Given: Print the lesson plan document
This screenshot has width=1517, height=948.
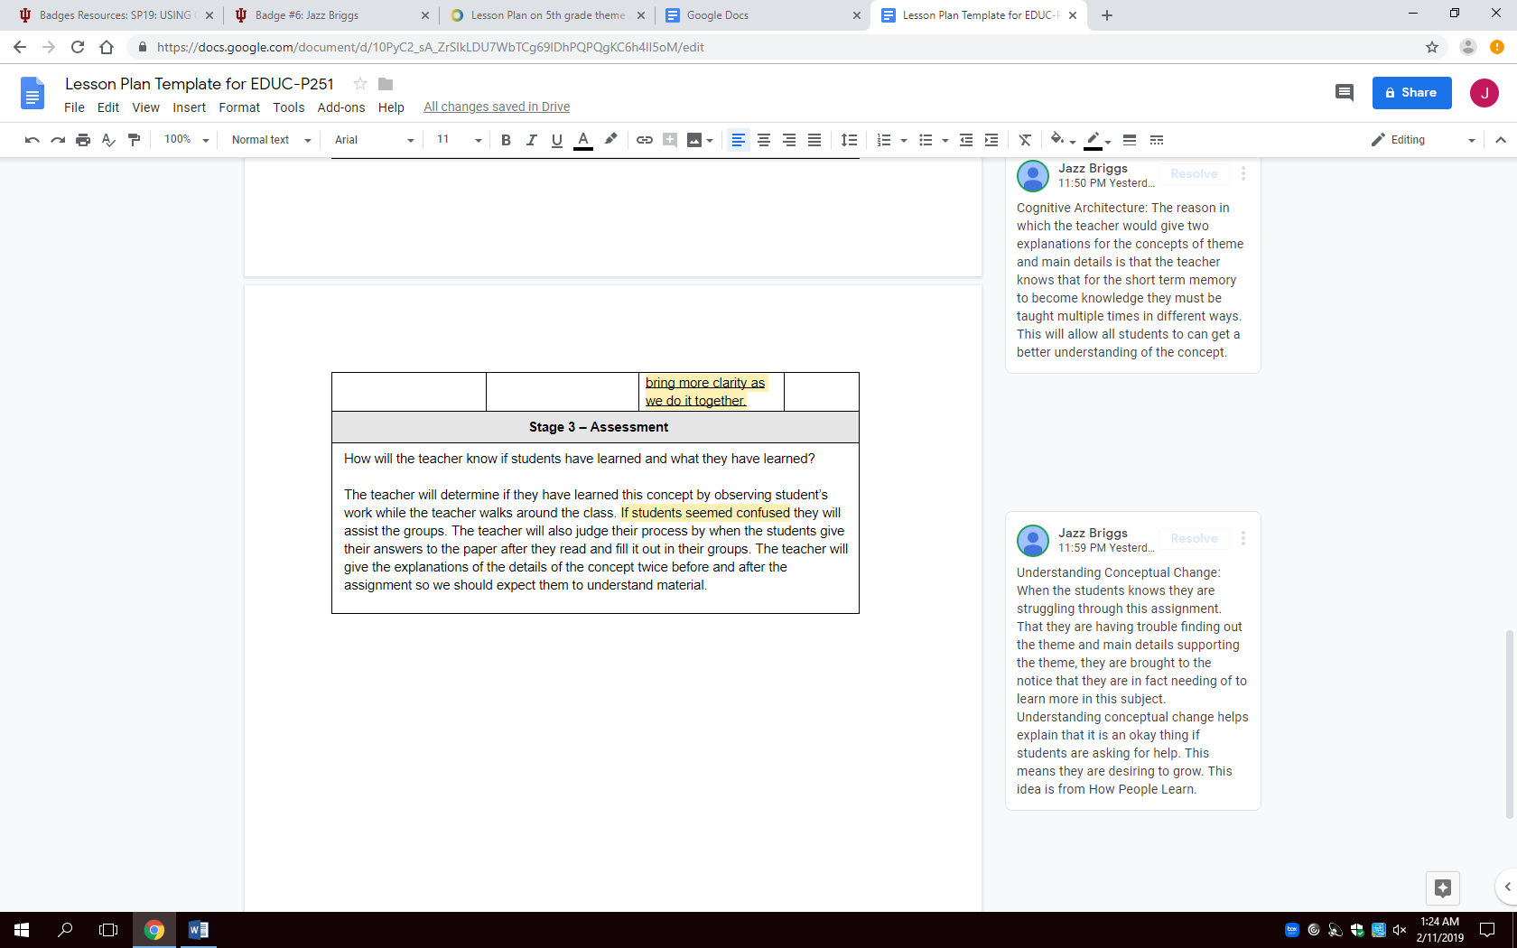Looking at the screenshot, I should pos(82,140).
